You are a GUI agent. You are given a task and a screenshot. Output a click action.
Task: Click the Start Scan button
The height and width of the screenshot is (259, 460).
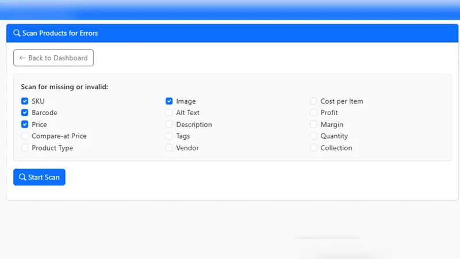pyautogui.click(x=39, y=177)
